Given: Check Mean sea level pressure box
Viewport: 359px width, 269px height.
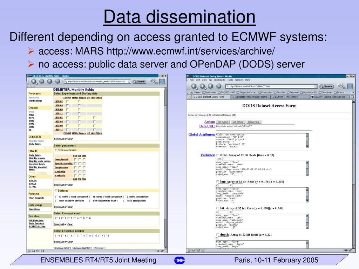Looking at the screenshot, I should [x=56, y=201].
